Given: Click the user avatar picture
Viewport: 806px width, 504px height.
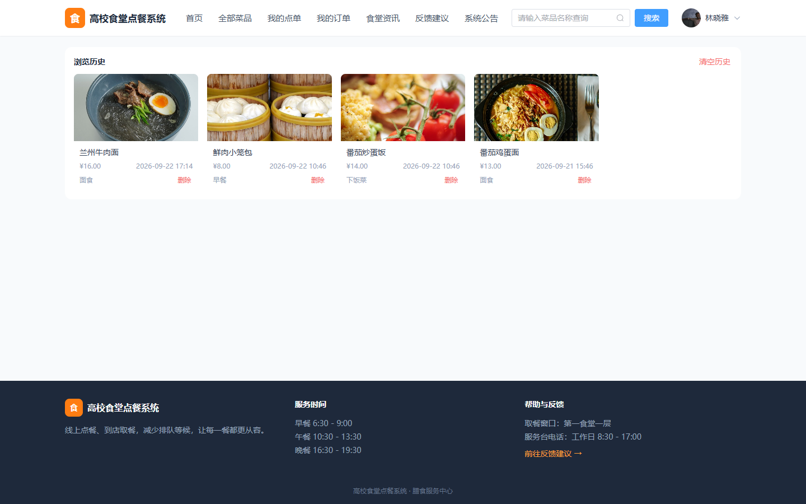Looking at the screenshot, I should pos(691,18).
